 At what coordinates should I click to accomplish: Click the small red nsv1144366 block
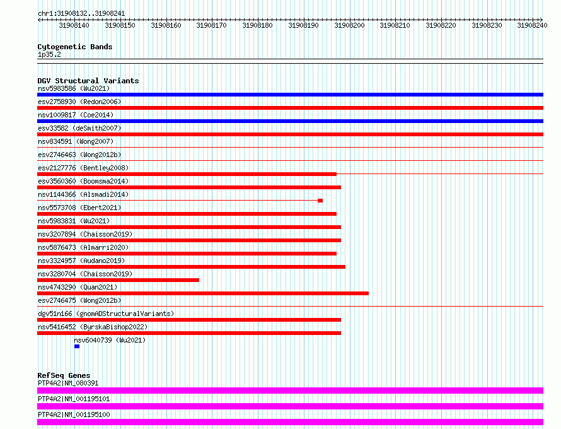[320, 201]
